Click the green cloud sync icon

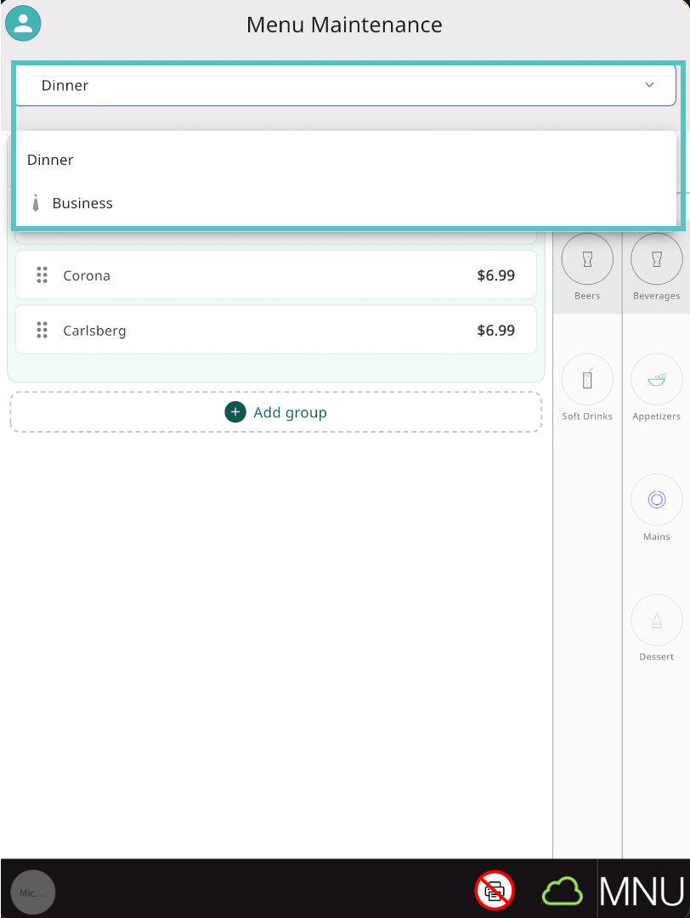[x=563, y=891]
